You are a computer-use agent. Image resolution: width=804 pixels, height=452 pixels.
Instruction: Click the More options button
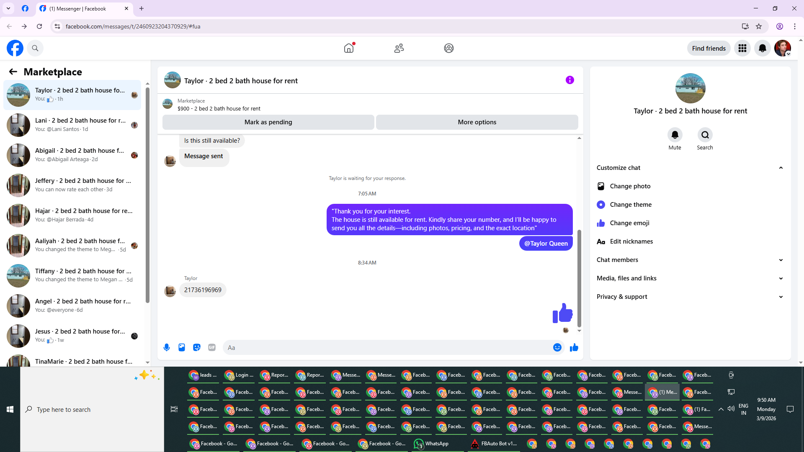click(x=477, y=122)
